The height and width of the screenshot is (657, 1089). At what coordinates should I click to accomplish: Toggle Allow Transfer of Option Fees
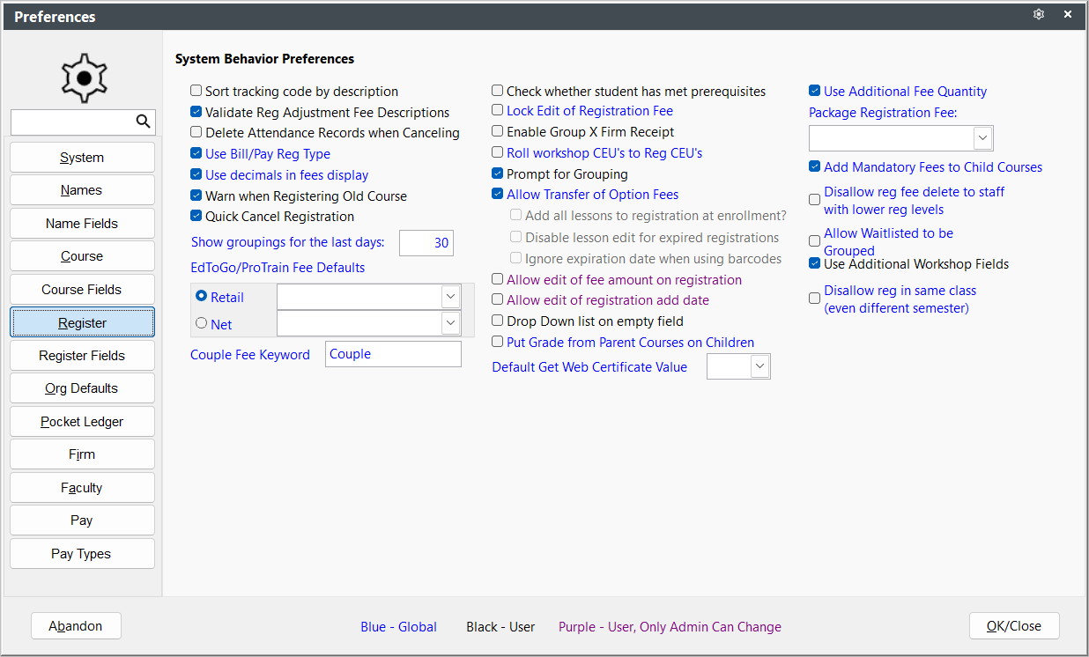[498, 195]
